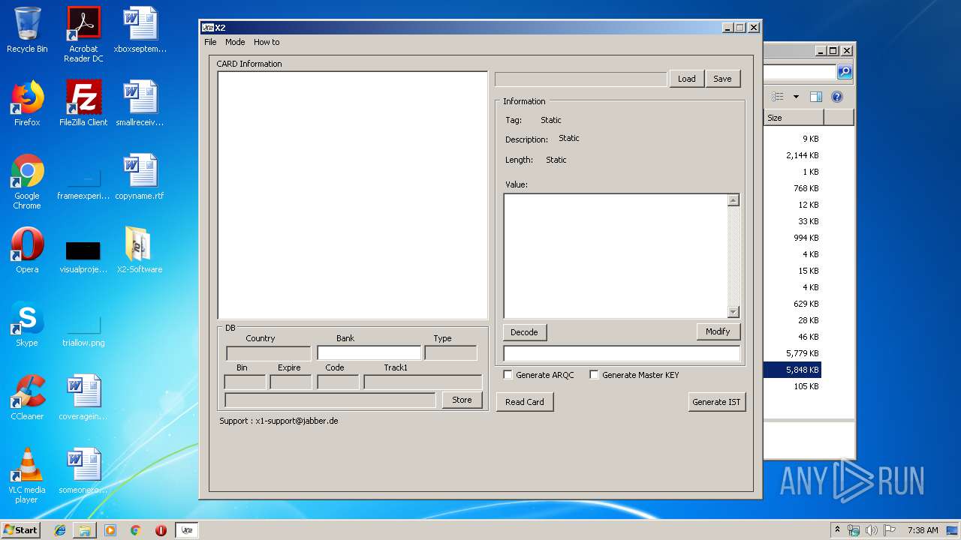Focus the input field below Decode button
The width and height of the screenshot is (961, 540).
click(622, 353)
